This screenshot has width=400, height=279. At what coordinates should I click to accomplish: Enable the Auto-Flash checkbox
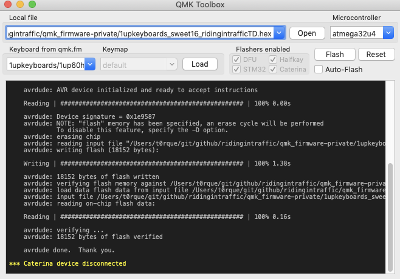pos(319,69)
